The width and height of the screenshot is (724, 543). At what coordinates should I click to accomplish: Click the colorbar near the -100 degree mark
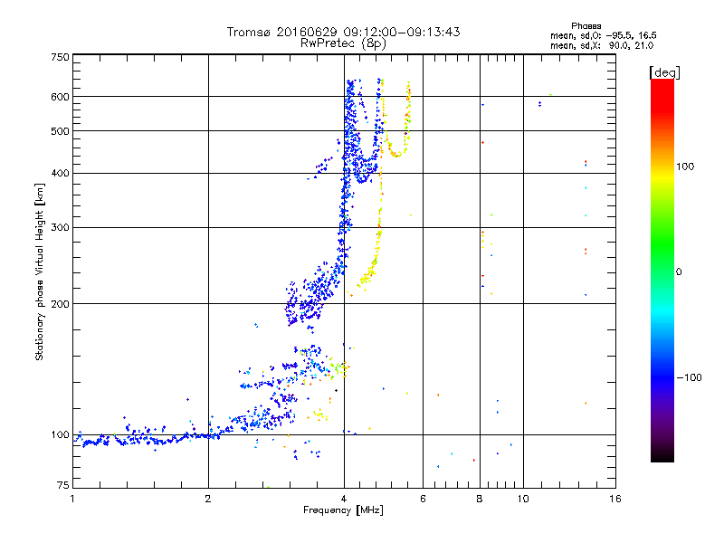(662, 377)
